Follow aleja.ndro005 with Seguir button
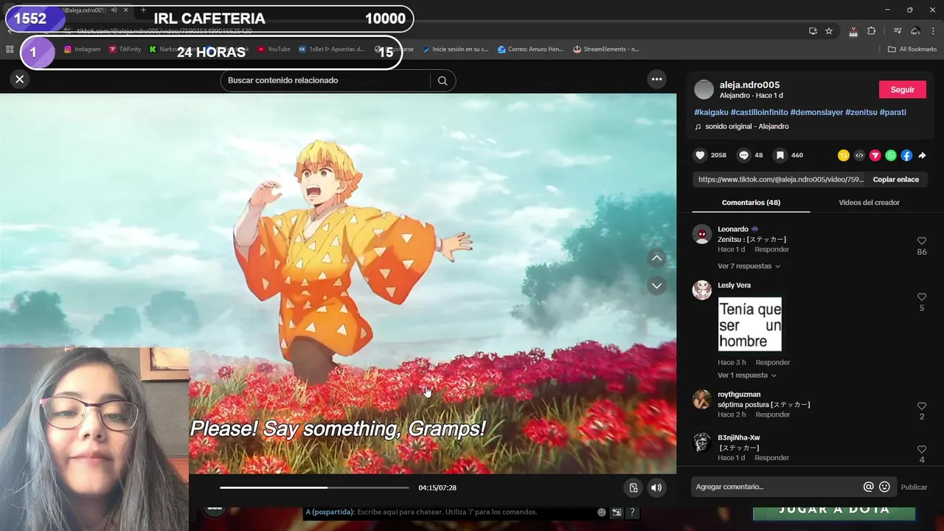Viewport: 944px width, 531px height. (x=902, y=89)
